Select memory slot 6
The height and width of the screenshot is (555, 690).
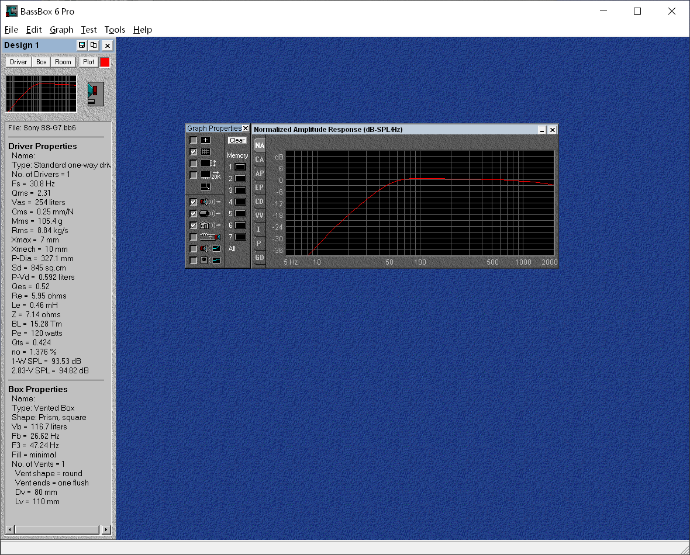(x=240, y=225)
